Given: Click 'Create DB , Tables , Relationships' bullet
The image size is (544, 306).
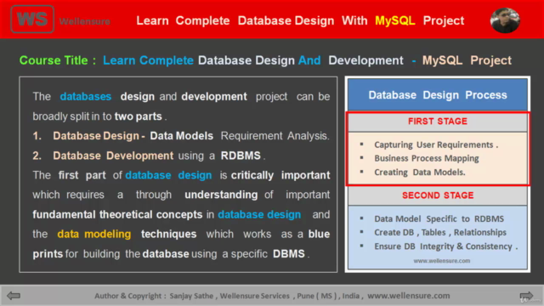Looking at the screenshot, I should point(440,232).
